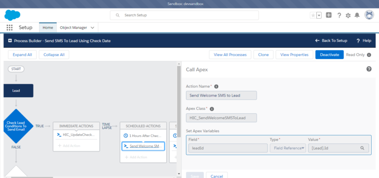Click the Salesforce cloud logo
The height and width of the screenshot is (178, 379).
(x=12, y=15)
